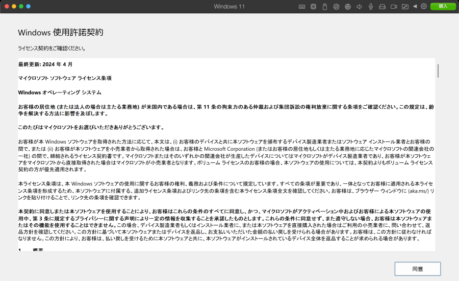Collapse the toolbar with the left triangle
This screenshot has height=281, width=459.
click(415, 6)
